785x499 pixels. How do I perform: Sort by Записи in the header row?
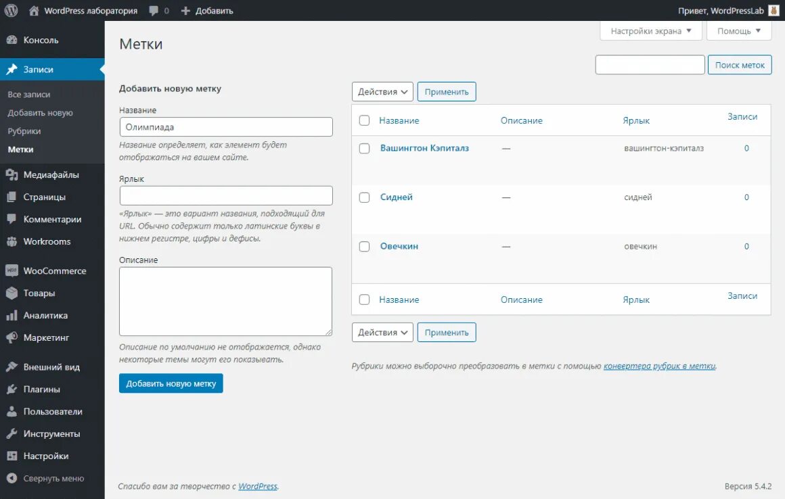[742, 116]
